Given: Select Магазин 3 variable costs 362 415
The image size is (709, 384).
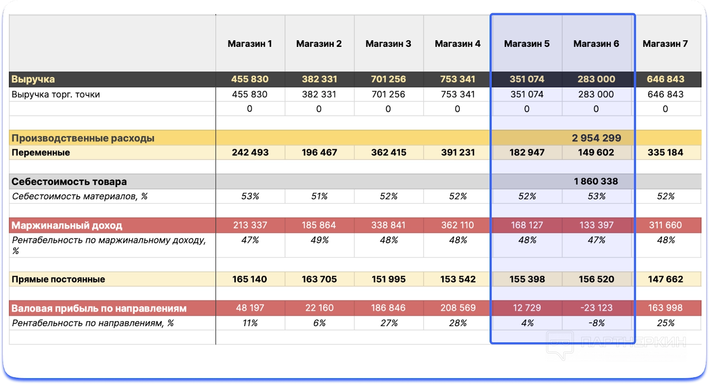Looking at the screenshot, I should click(388, 153).
